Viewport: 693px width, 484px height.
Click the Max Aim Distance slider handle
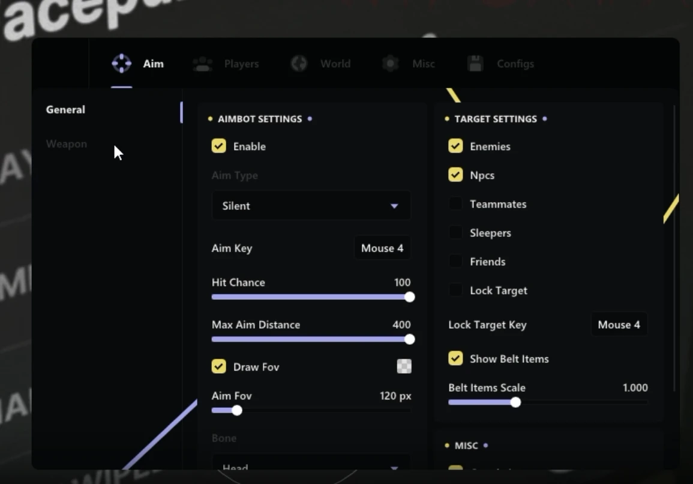pyautogui.click(x=410, y=339)
